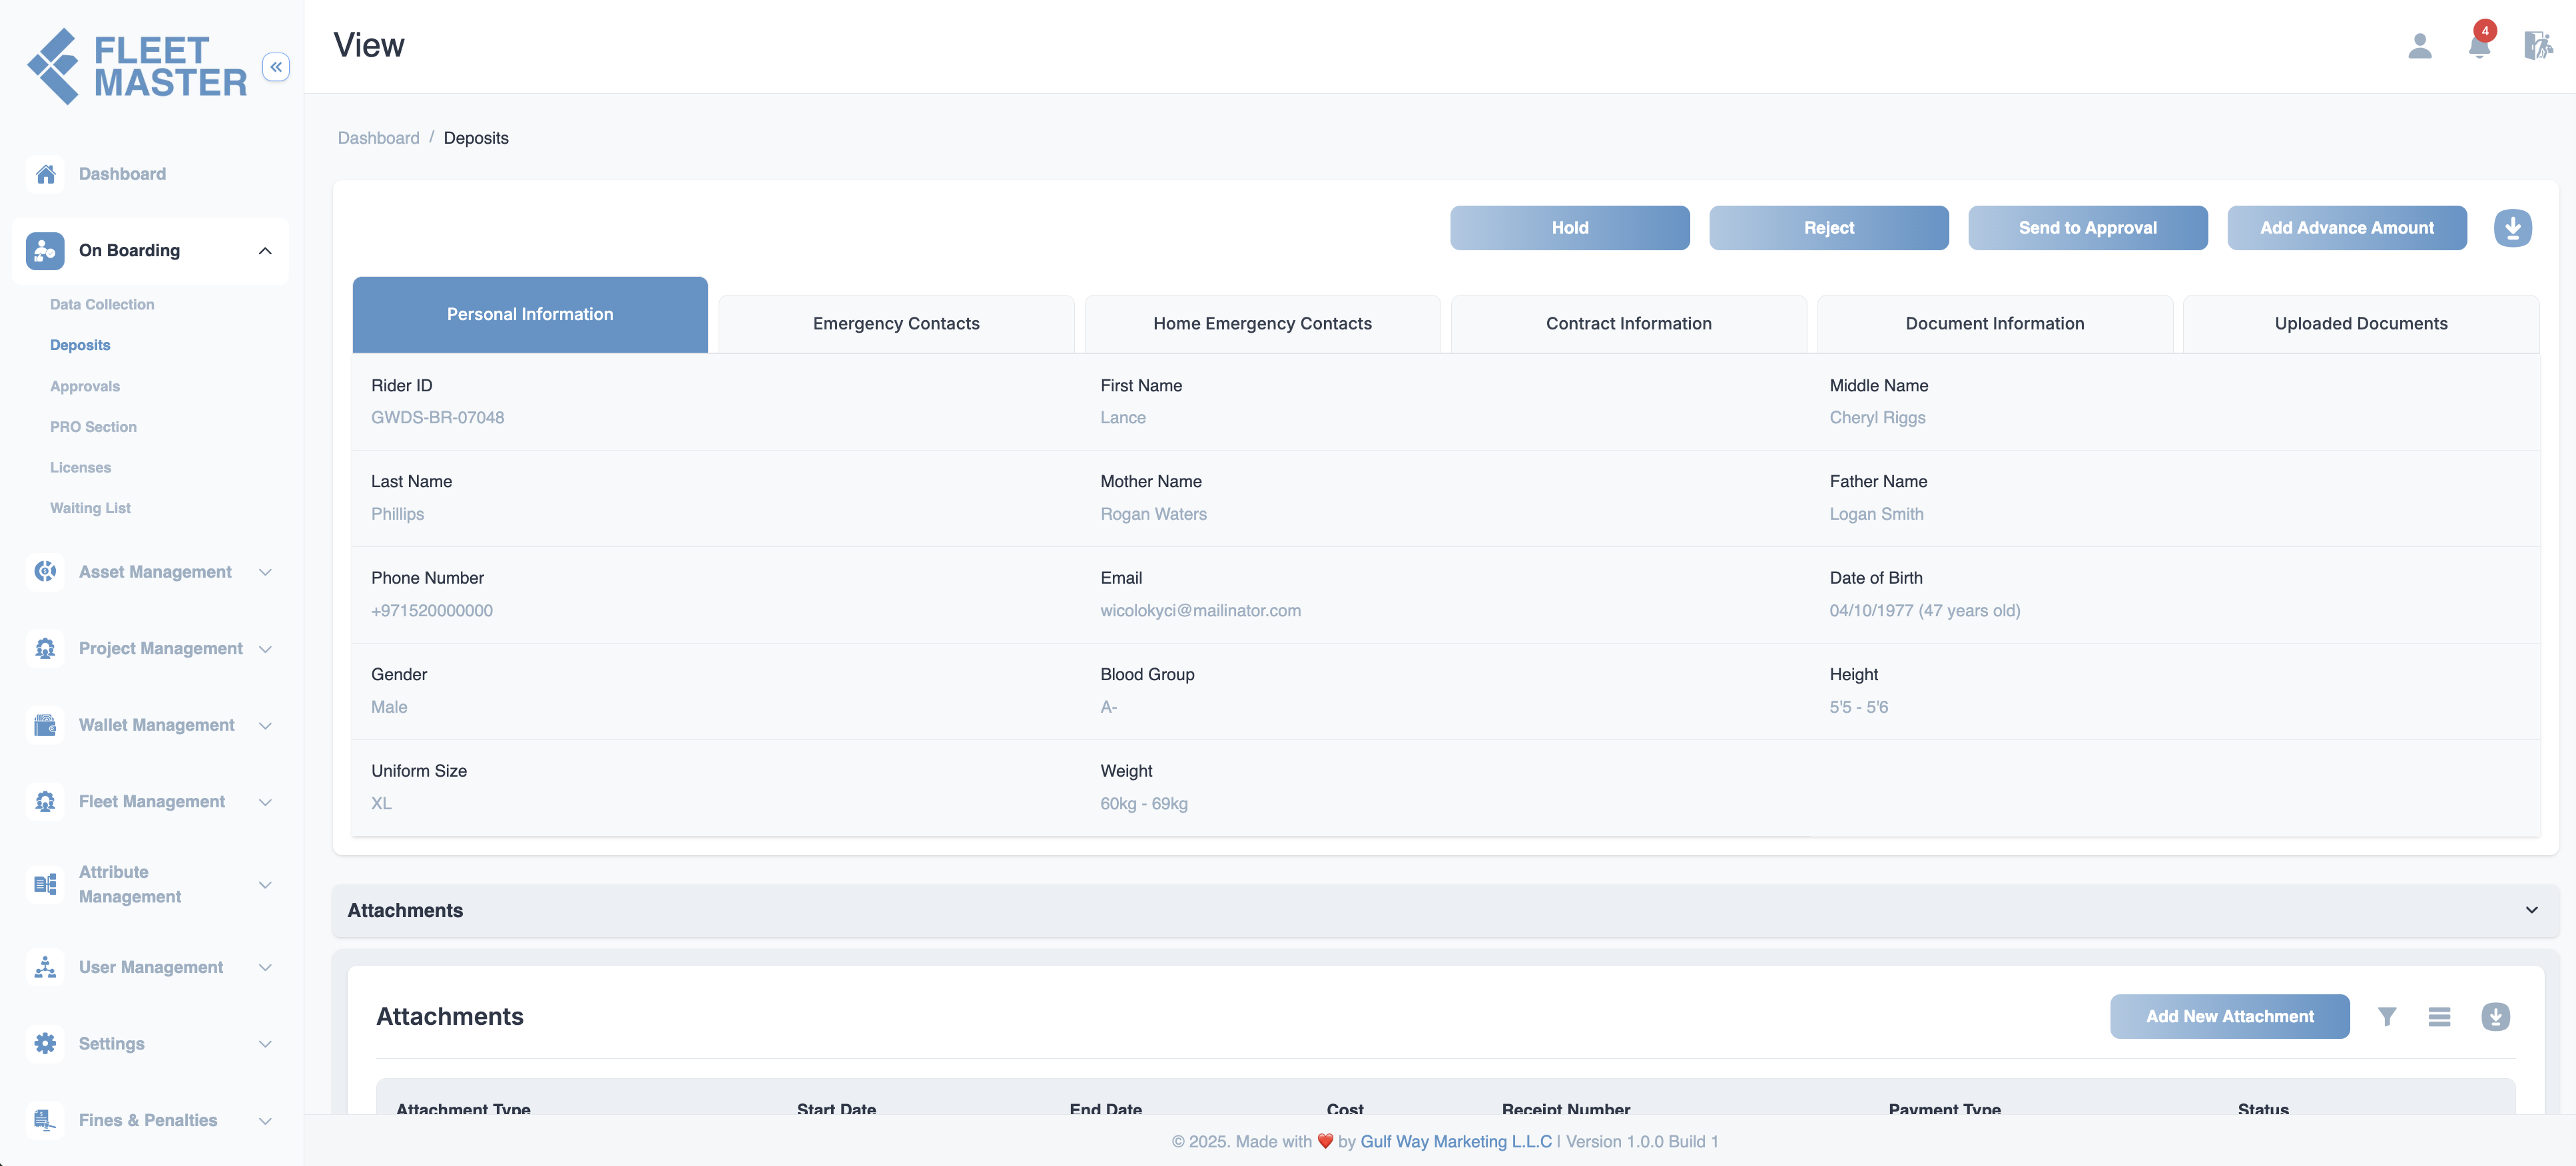This screenshot has height=1166, width=2576.
Task: Click Add Advance Amount button
Action: coord(2346,228)
